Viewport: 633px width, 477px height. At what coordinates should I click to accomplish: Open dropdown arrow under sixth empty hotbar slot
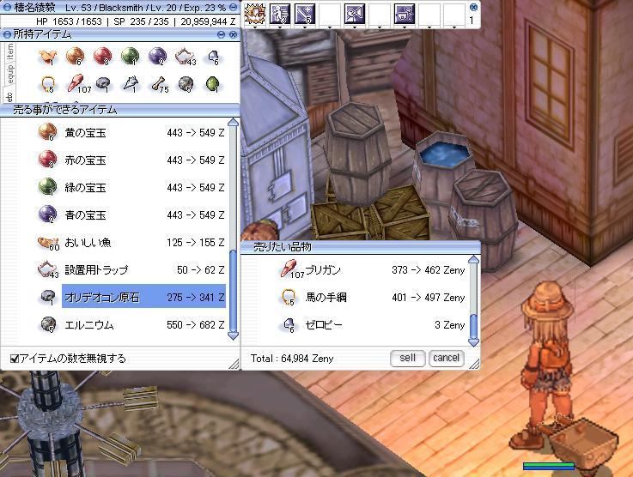click(380, 27)
